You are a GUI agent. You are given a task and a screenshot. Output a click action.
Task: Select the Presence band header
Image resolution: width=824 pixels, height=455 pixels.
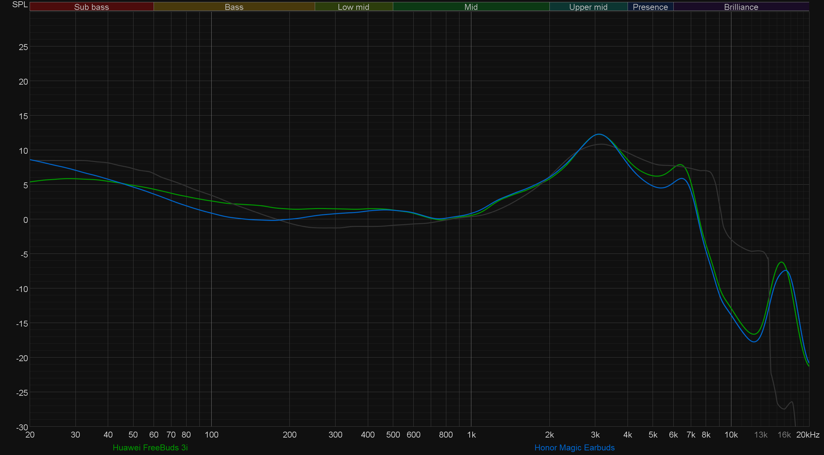coord(650,7)
